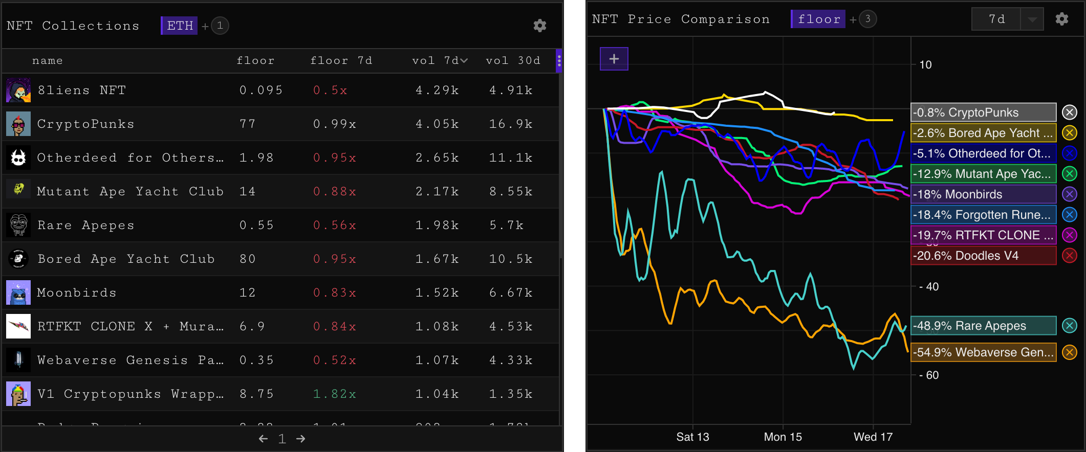Click the Moonbirds -18% legend label

pyautogui.click(x=984, y=194)
